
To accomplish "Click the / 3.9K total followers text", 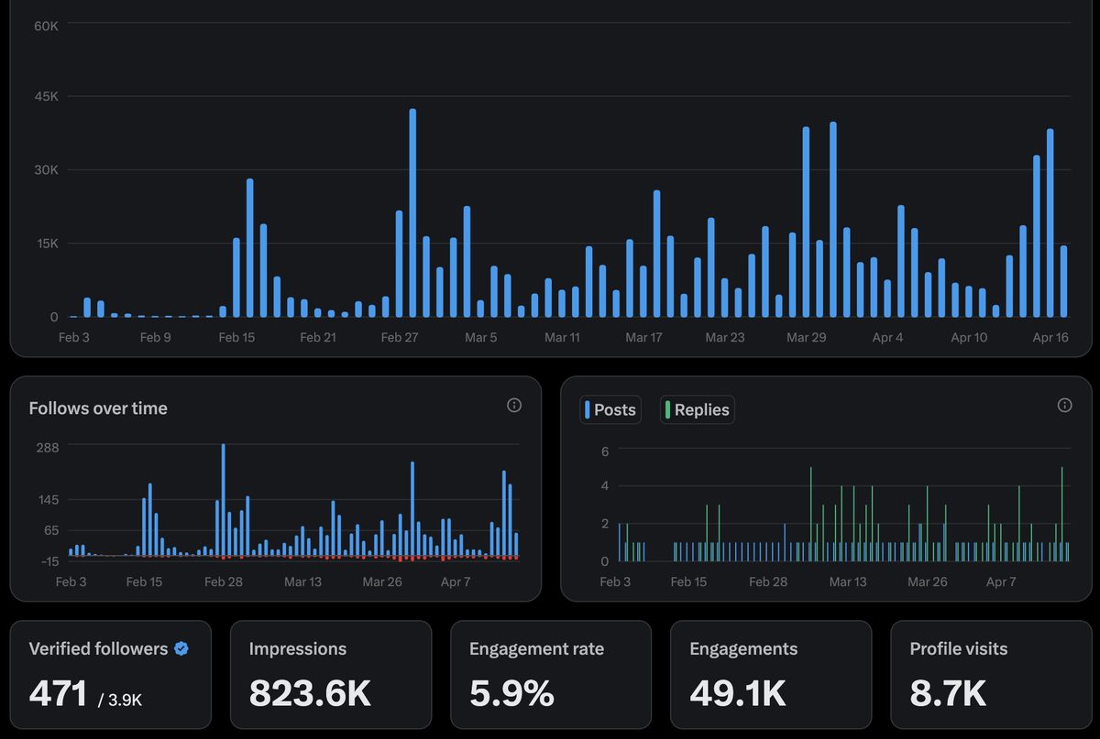I will (x=121, y=700).
